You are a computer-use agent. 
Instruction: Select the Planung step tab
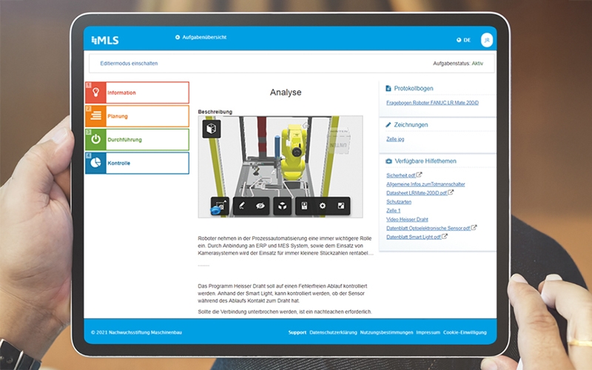tap(137, 116)
